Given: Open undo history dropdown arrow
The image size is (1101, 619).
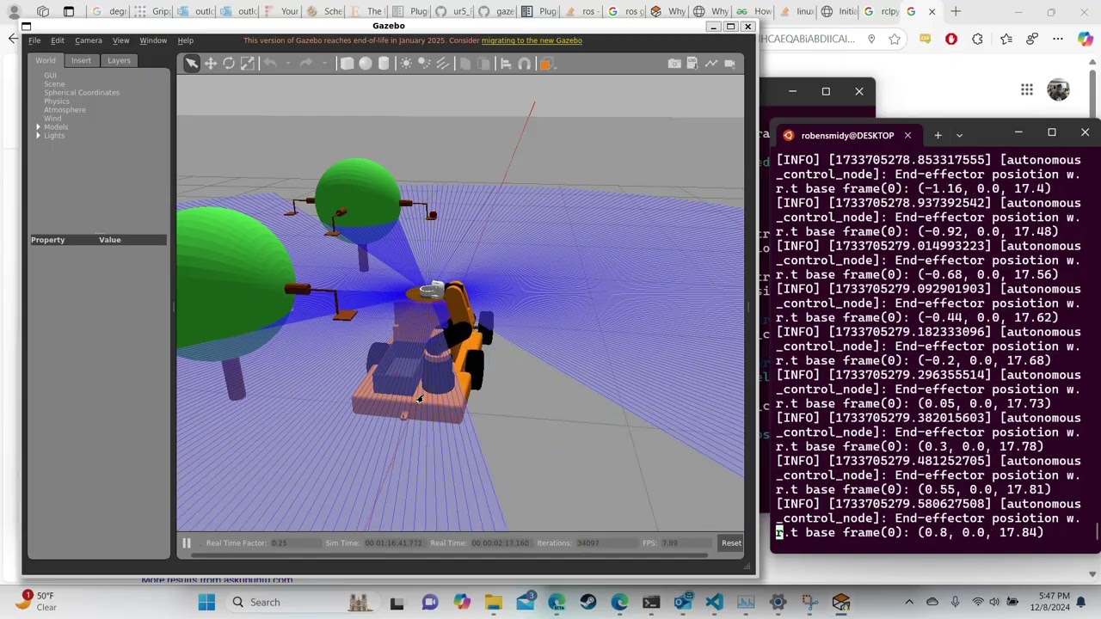Looking at the screenshot, I should [286, 64].
